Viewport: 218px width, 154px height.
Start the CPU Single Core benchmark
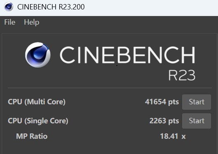197,121
